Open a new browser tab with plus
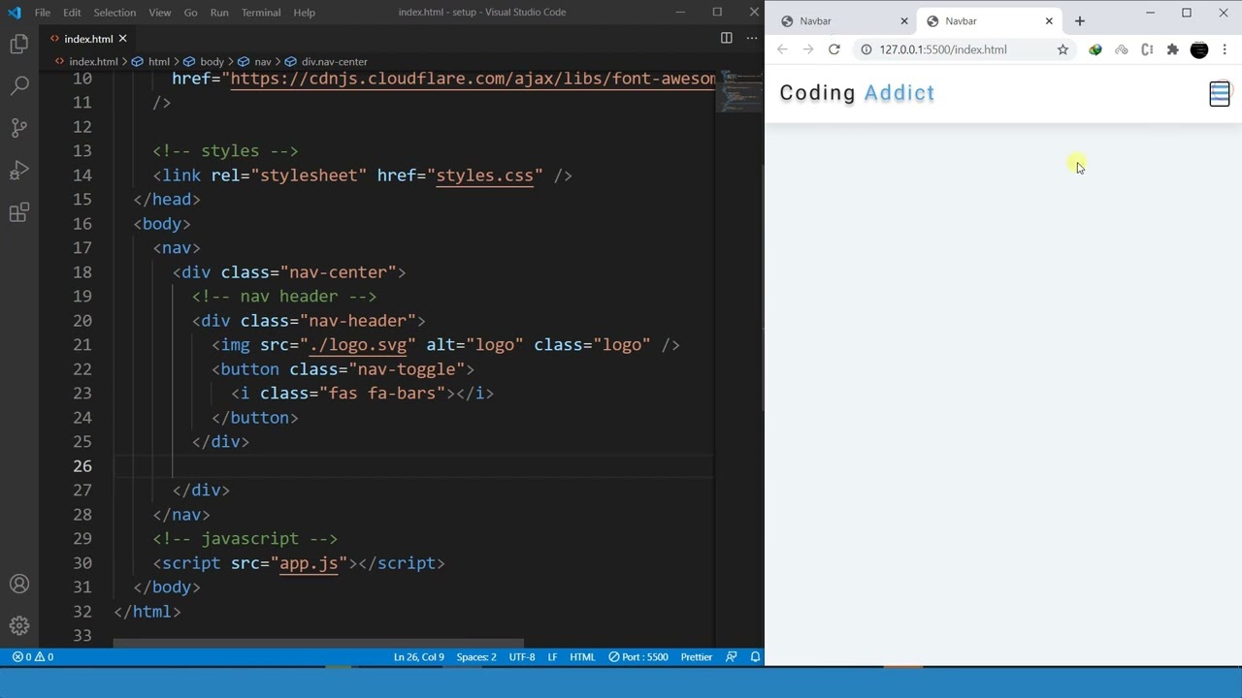Image resolution: width=1242 pixels, height=698 pixels. click(1079, 20)
